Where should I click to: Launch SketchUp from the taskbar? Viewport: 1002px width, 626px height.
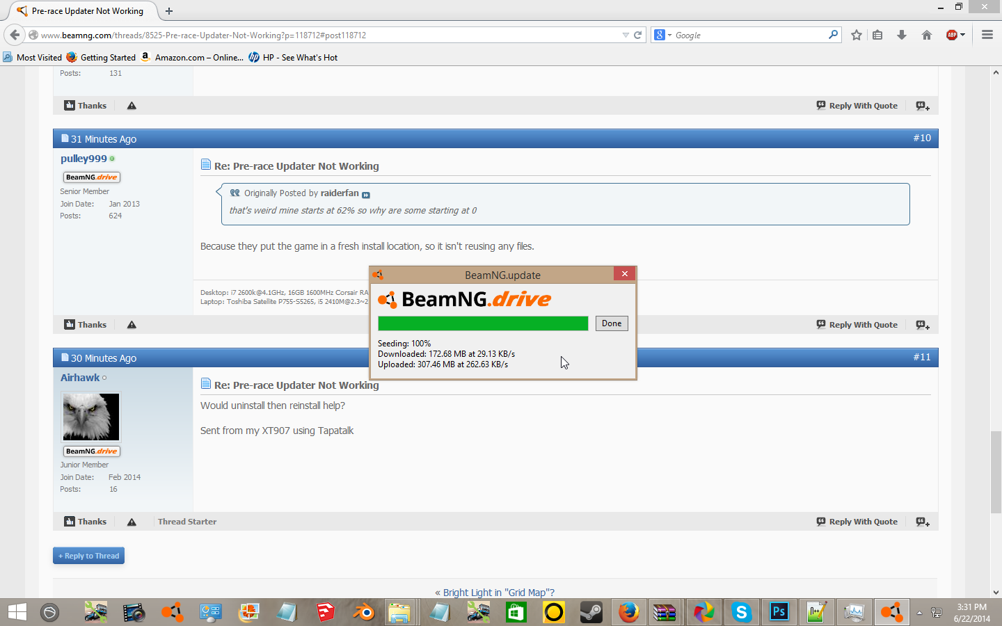point(325,612)
